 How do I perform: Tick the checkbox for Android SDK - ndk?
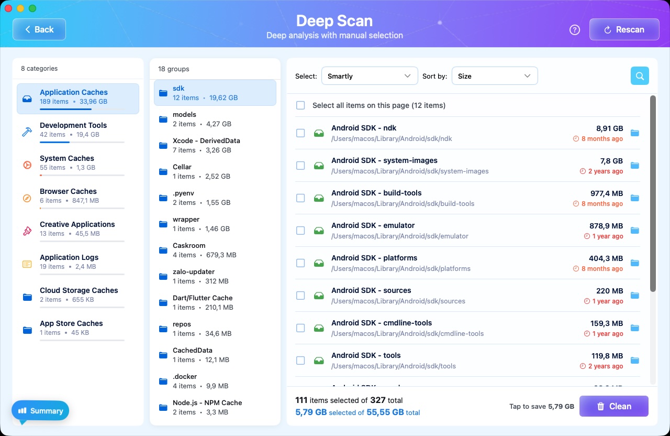point(300,133)
